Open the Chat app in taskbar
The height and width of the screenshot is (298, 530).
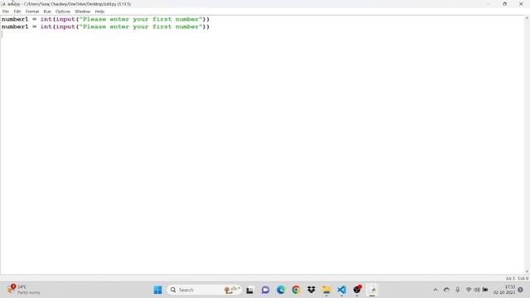click(265, 290)
